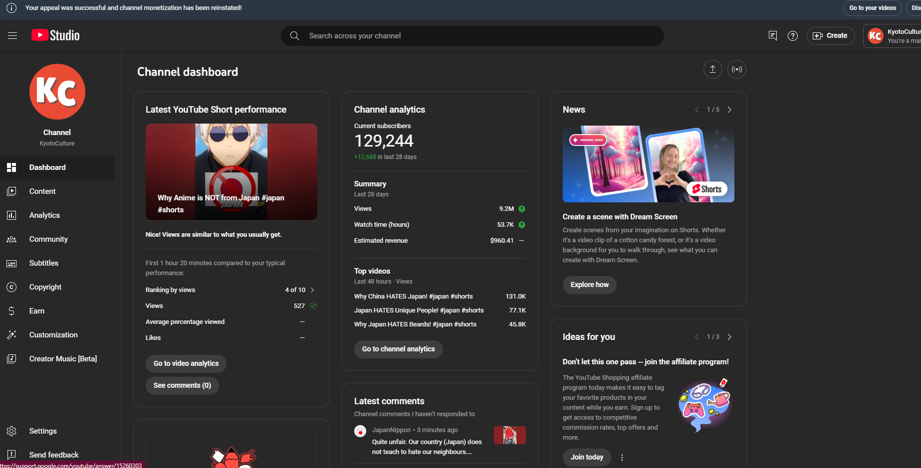Click the green up arrow beside Watch time

point(522,225)
